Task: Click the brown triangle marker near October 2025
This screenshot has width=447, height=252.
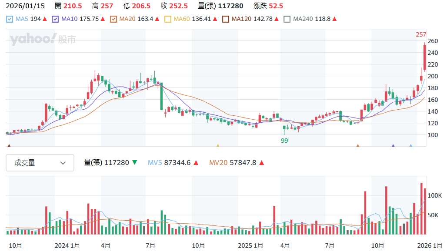Action: click(358, 146)
